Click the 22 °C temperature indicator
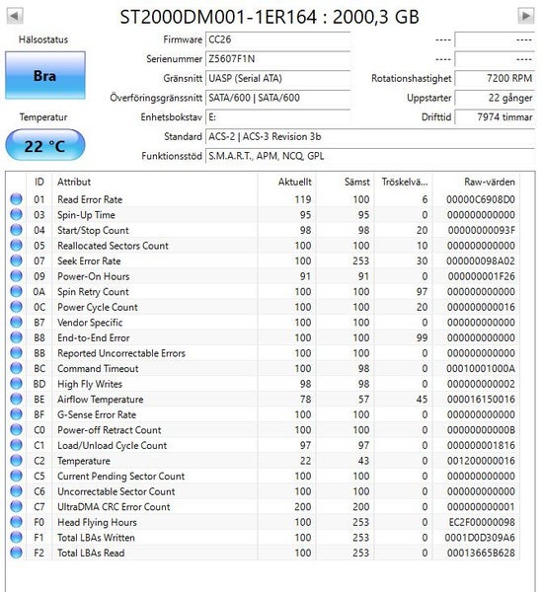 point(45,145)
